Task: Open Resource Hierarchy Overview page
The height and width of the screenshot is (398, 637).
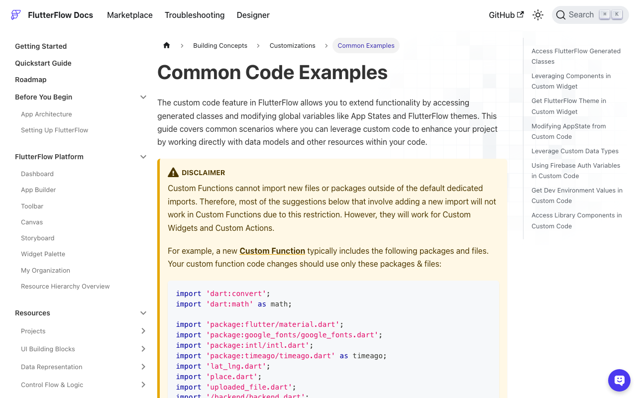Action: (65, 286)
